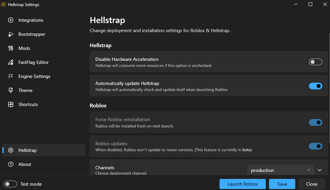Image resolution: width=330 pixels, height=190 pixels.
Task: Expand the Channels card chevron
Action: 320,170
